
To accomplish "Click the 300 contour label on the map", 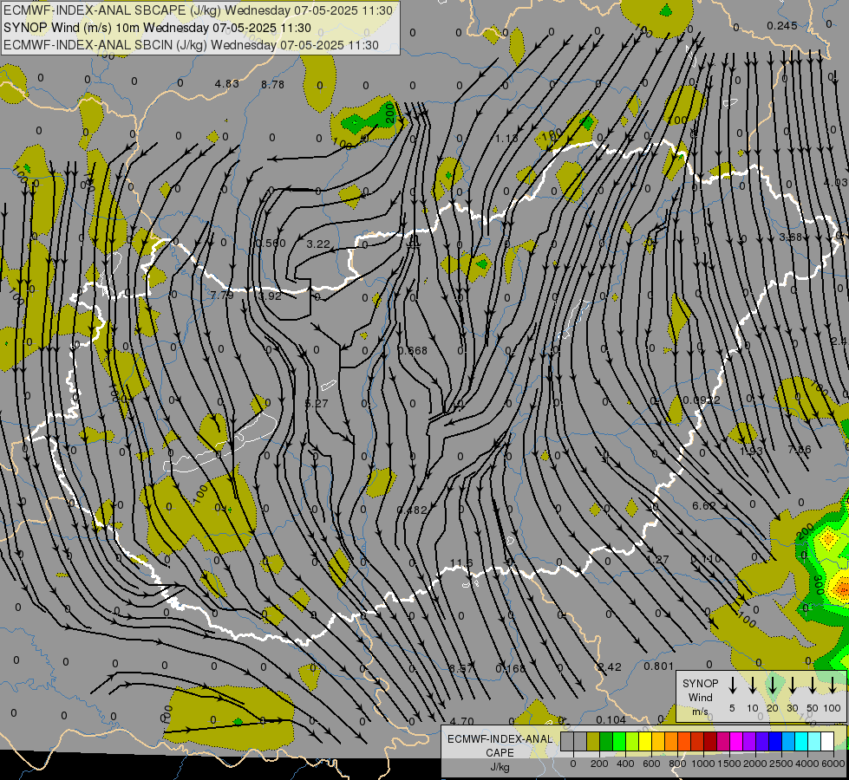I will 819,585.
